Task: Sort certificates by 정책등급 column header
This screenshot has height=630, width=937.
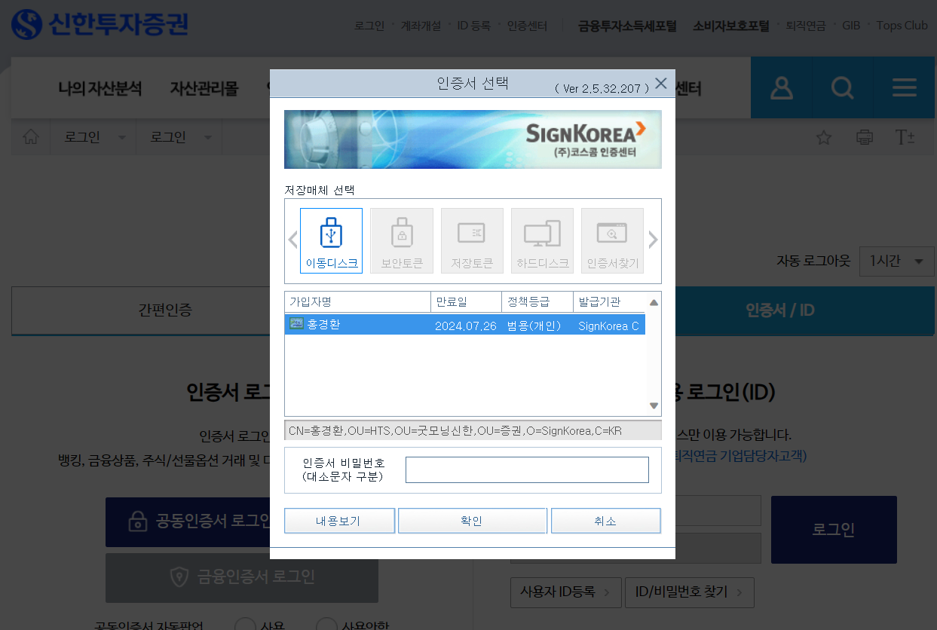Action: tap(537, 302)
